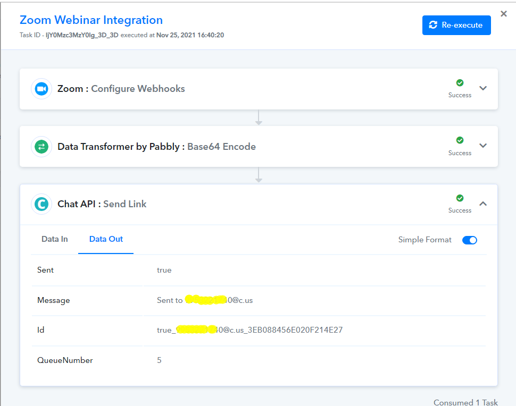516x406 pixels.
Task: Click the execution date Nov 25, 2021 16:40:20
Action: click(x=190, y=35)
